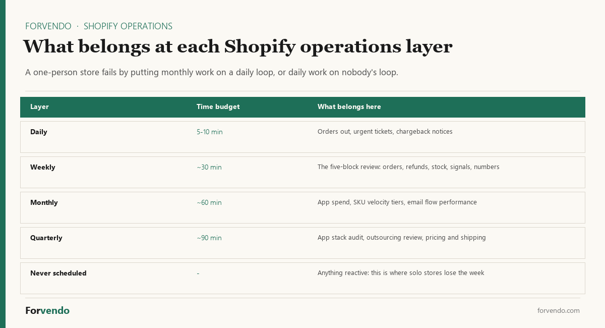Select the Never scheduled row label
605x328 pixels.
click(x=58, y=273)
